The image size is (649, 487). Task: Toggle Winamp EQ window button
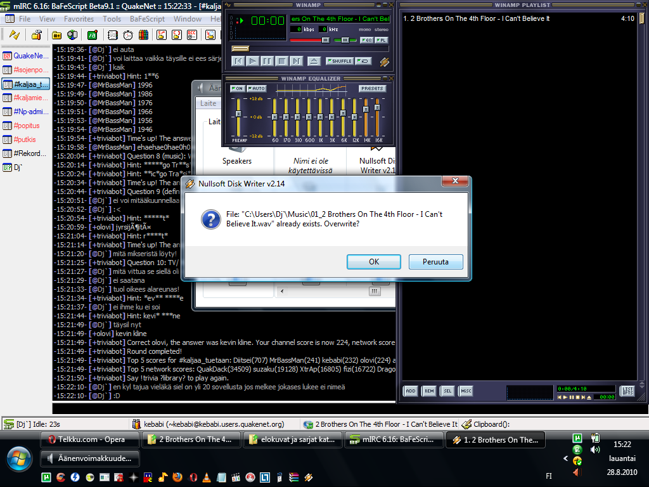[367, 40]
